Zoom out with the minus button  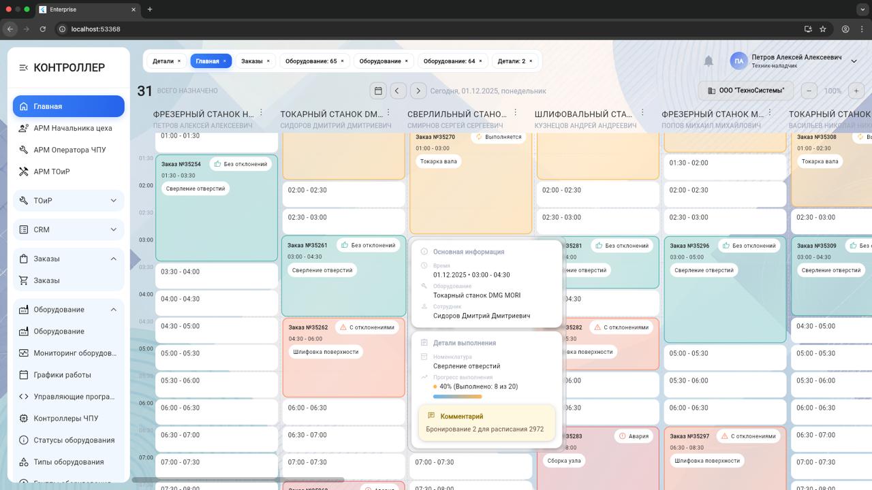(809, 91)
